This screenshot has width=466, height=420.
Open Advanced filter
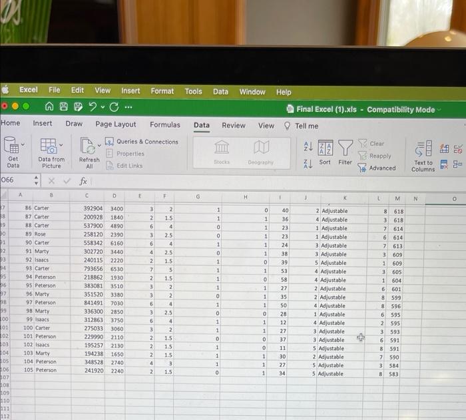tap(377, 168)
